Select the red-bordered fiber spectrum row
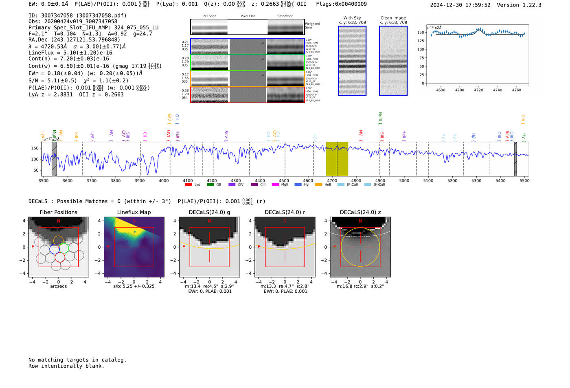The image size is (570, 388). click(247, 95)
